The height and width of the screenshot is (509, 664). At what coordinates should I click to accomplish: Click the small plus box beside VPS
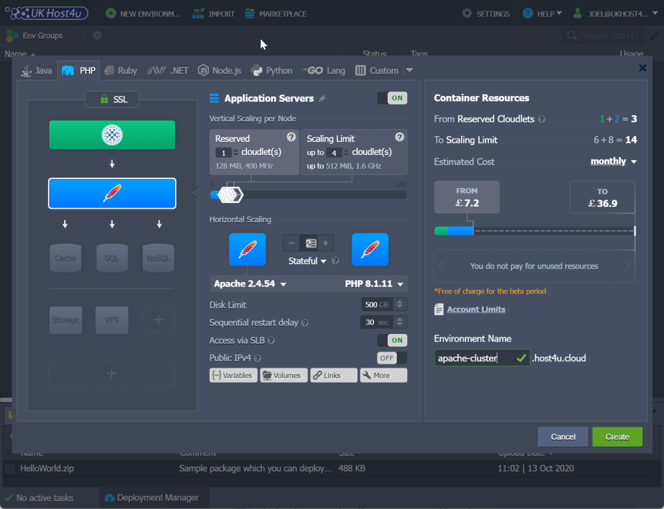(x=158, y=320)
